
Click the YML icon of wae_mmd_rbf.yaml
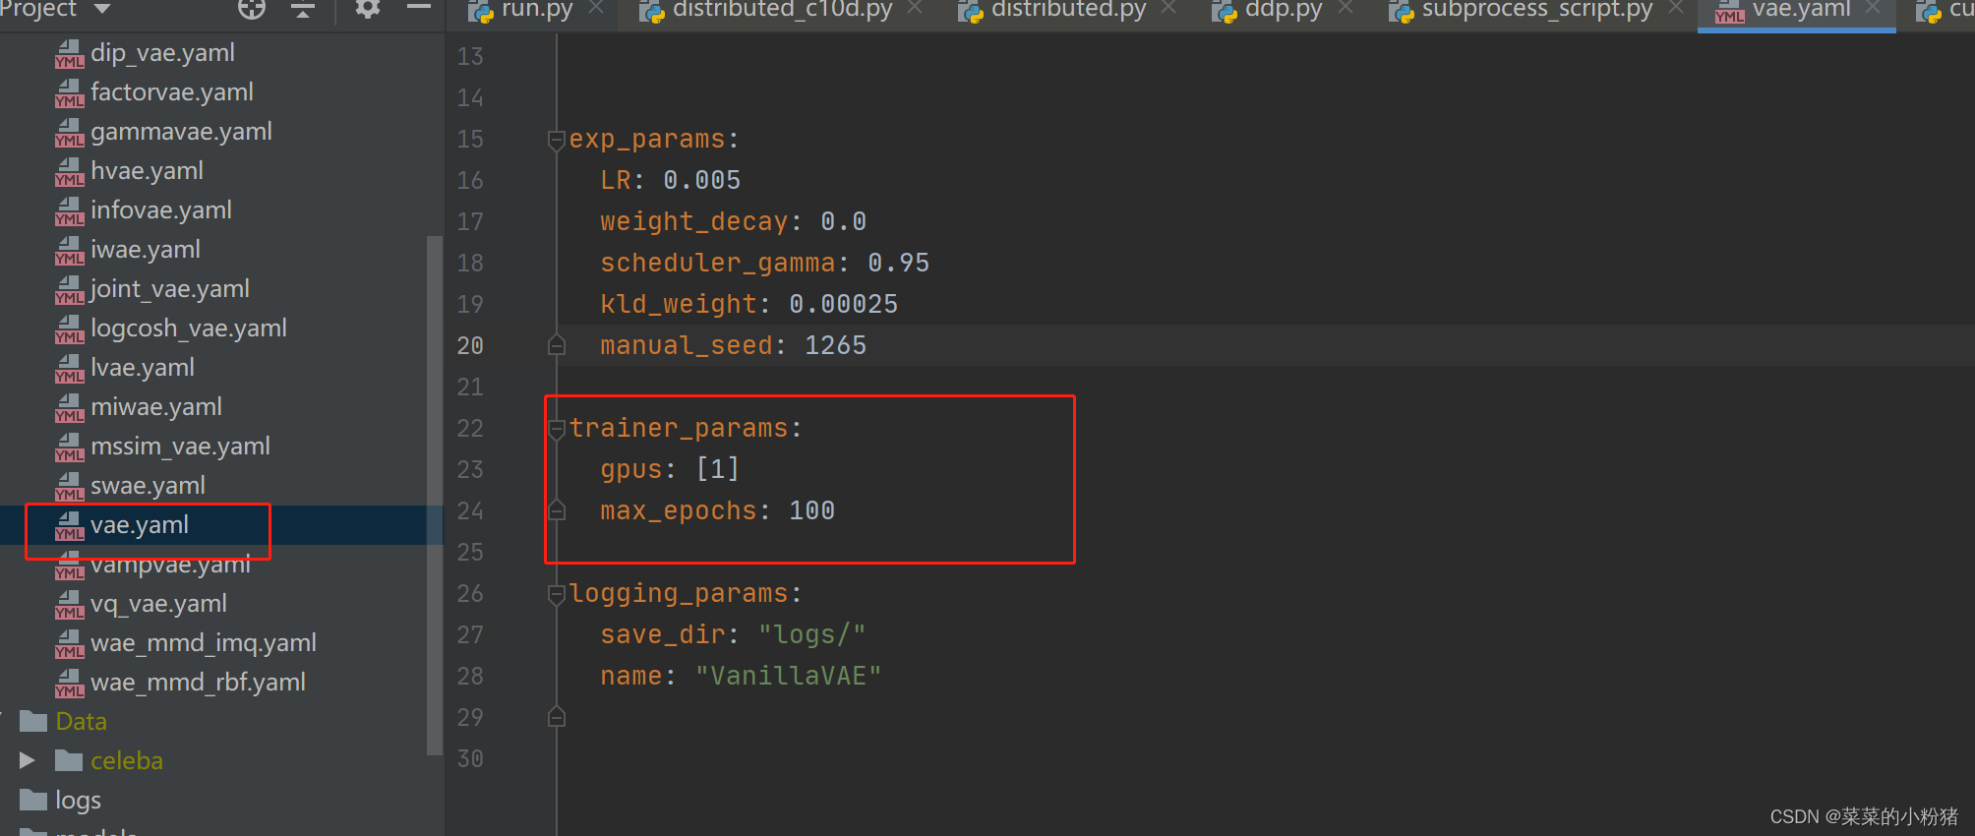click(x=69, y=683)
